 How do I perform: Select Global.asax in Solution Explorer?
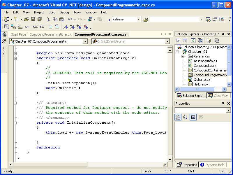tap(202, 80)
